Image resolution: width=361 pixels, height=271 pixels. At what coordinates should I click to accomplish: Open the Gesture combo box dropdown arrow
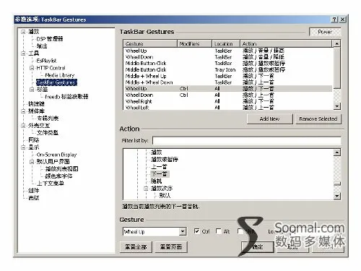[x=183, y=232]
